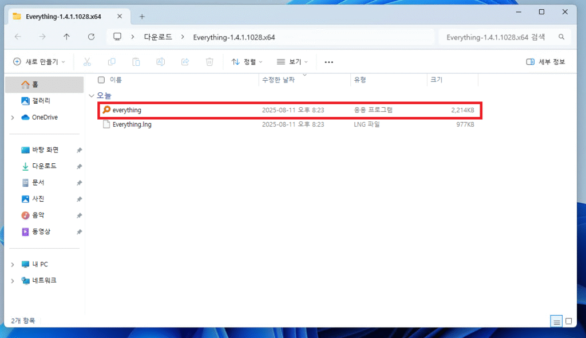Viewport: 586px width, 338px height.
Task: Switch to details list view icon
Action: pos(556,321)
